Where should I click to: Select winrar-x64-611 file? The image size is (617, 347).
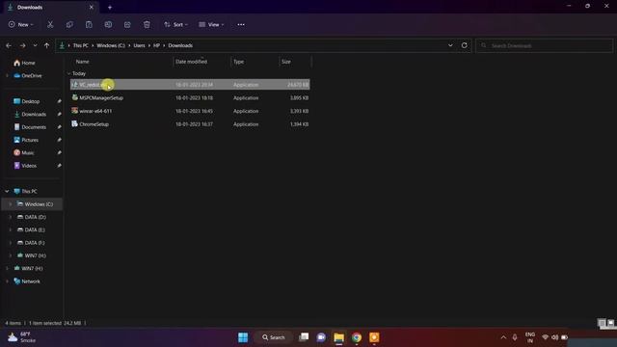pyautogui.click(x=190, y=111)
